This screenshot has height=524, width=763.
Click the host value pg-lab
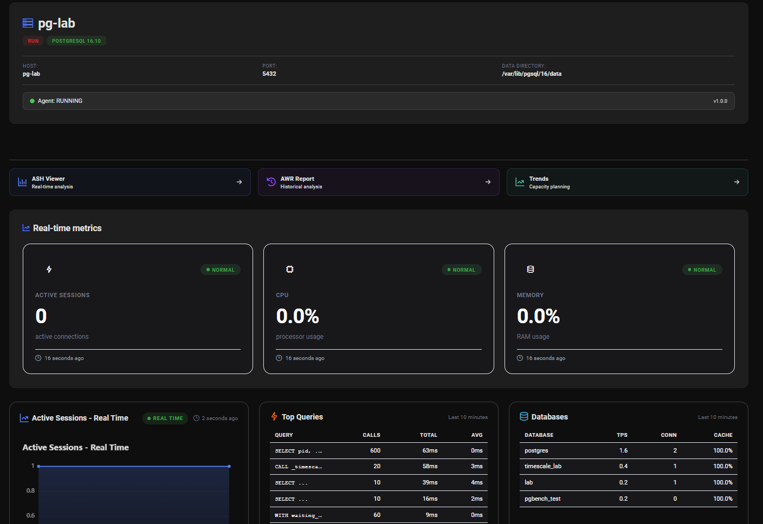pyautogui.click(x=31, y=74)
